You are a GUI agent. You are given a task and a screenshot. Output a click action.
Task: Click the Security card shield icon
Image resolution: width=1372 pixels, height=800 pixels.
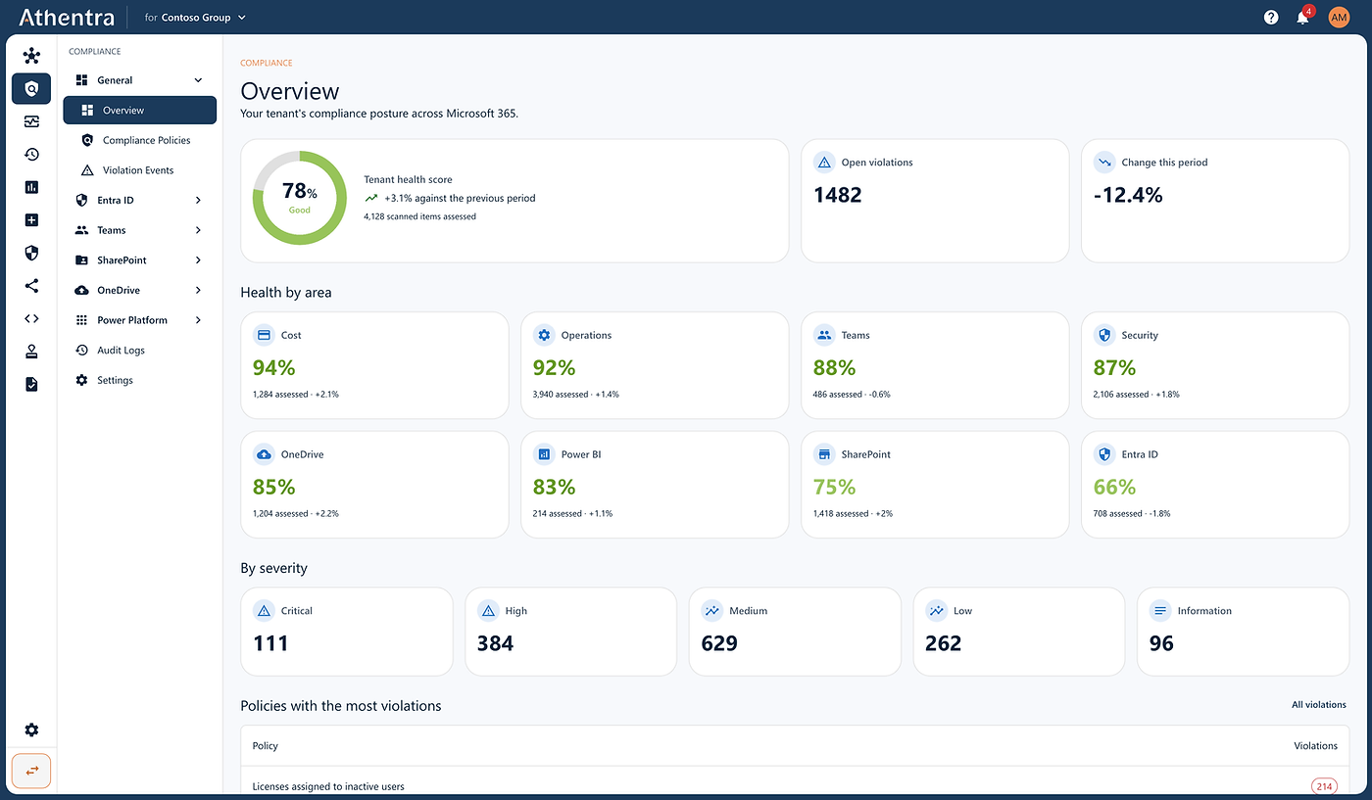point(1104,335)
